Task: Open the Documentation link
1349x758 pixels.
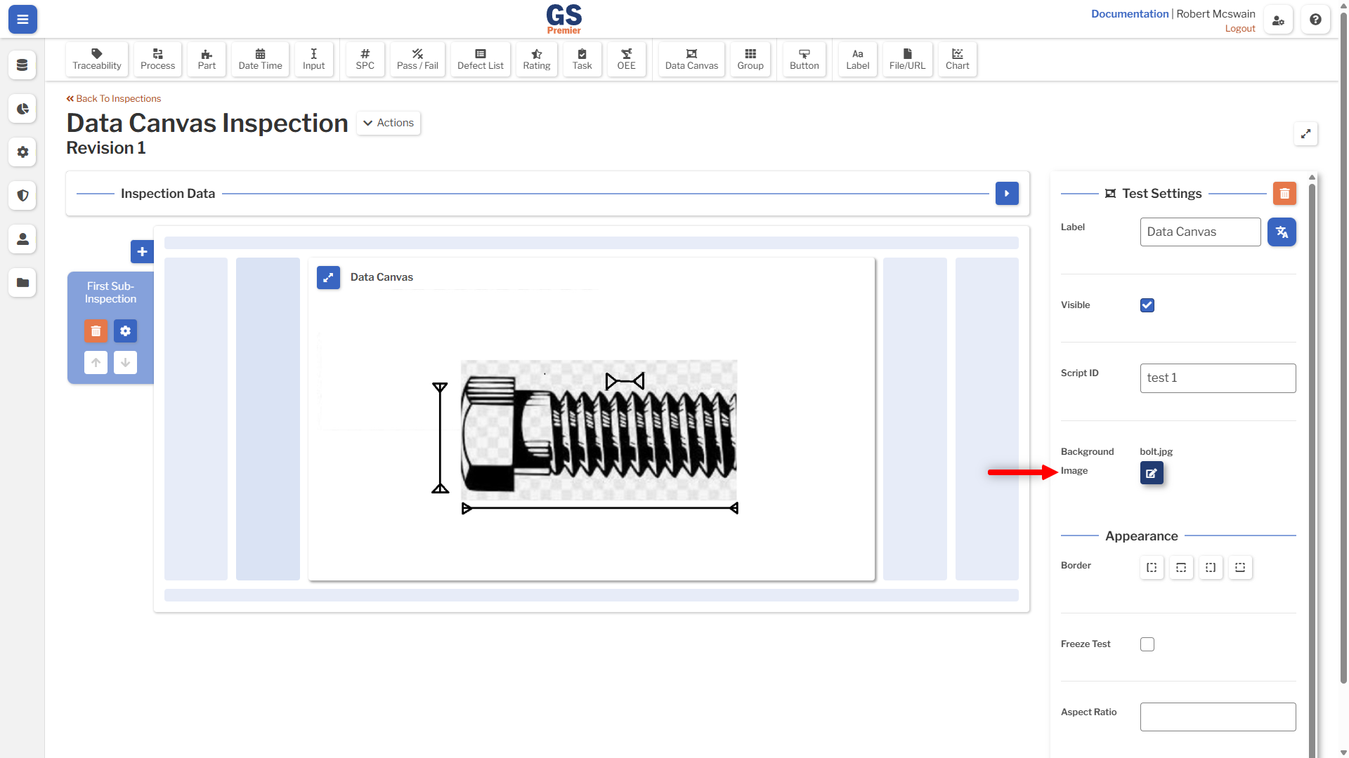Action: click(1130, 14)
